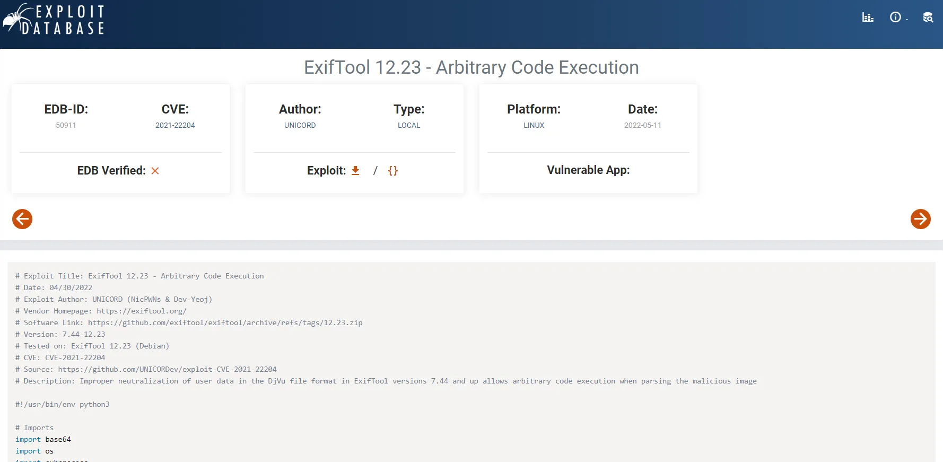Go to previous exploit with left arrow
Viewport: 943px width, 462px height.
(x=22, y=219)
